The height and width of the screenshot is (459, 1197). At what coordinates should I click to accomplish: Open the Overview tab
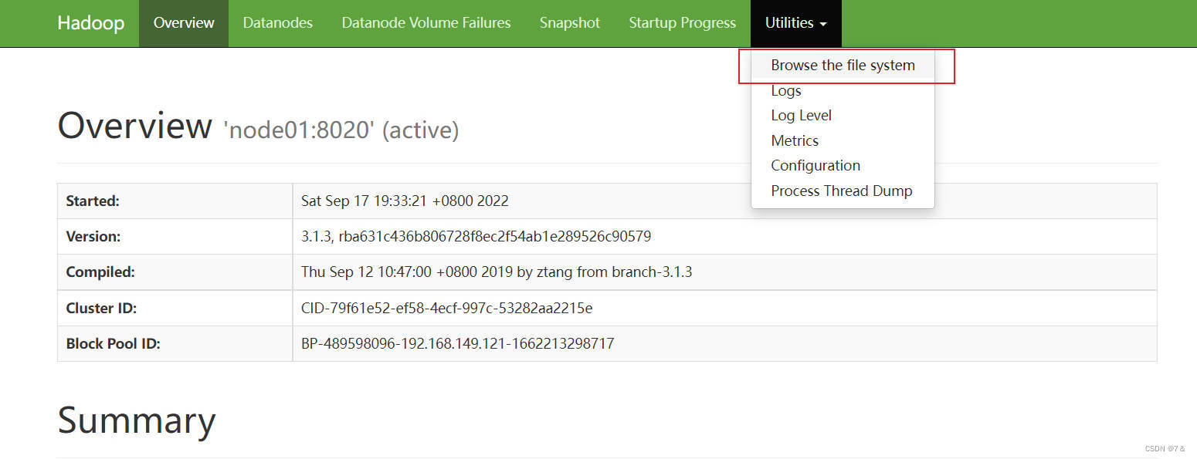[x=184, y=23]
